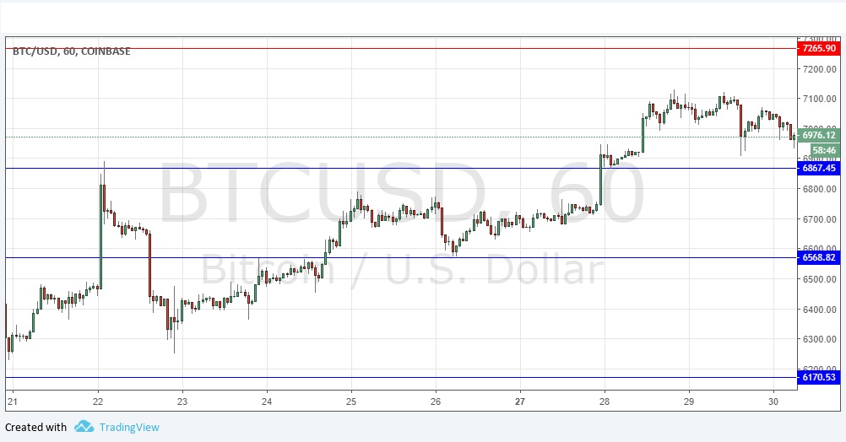Click the 7100.00 tick on the price scale
The width and height of the screenshot is (846, 442).
(819, 99)
